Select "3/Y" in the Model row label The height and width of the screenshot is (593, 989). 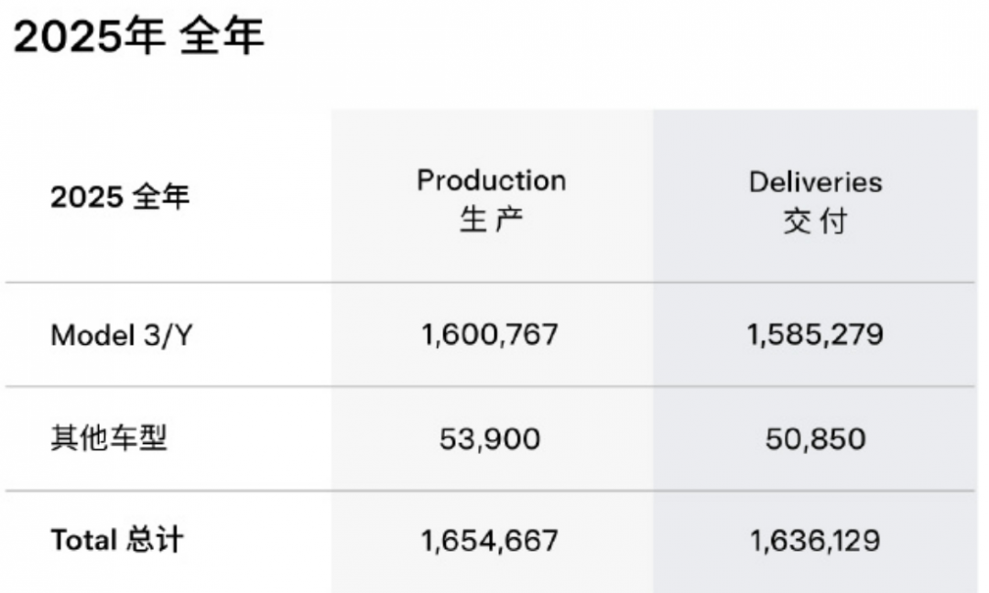[x=168, y=335]
